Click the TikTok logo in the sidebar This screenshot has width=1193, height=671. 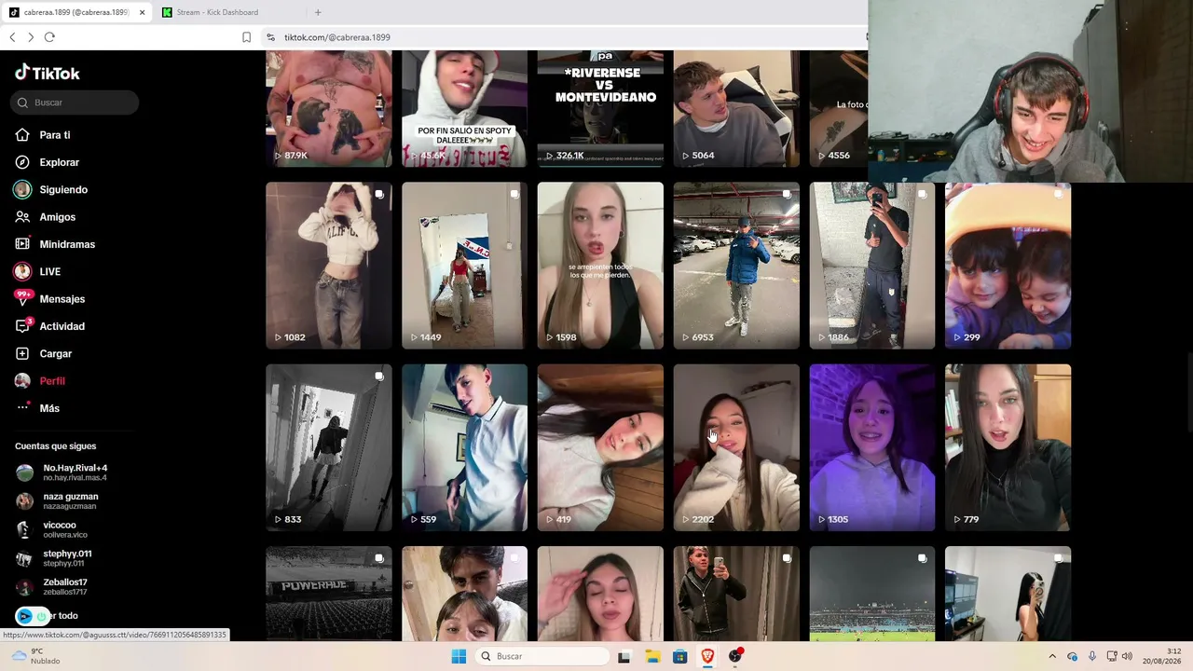tap(48, 73)
